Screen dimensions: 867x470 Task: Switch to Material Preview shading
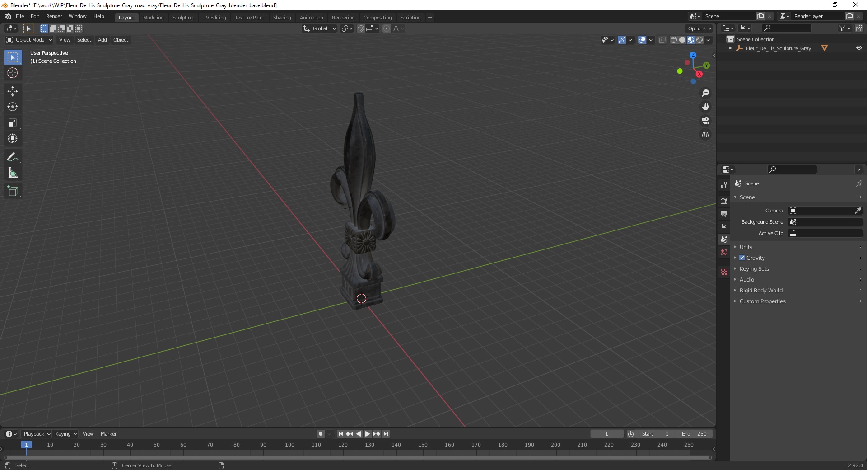(x=691, y=40)
